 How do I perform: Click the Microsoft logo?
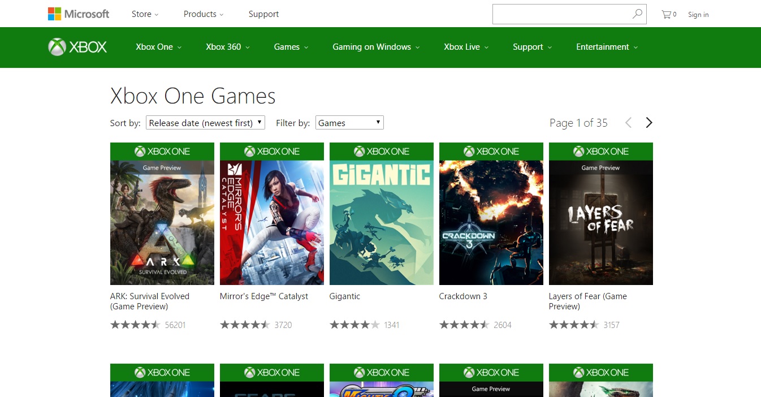(x=79, y=14)
